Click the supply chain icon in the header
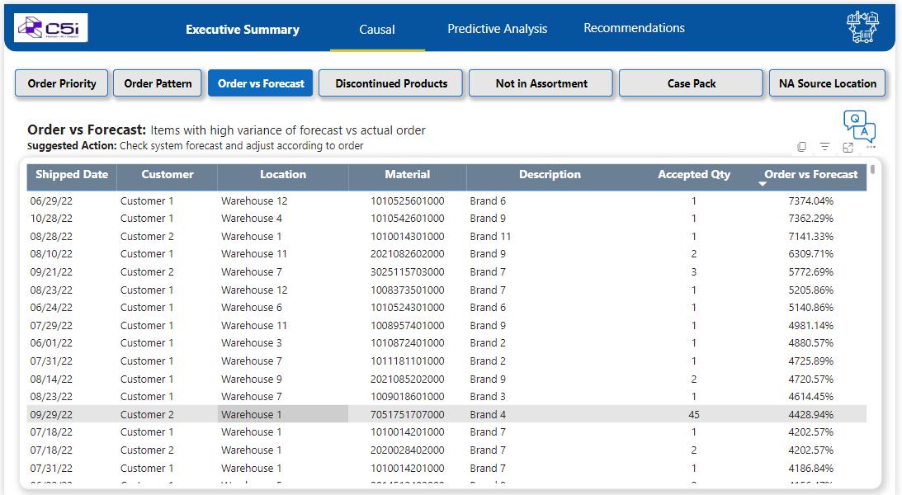The height and width of the screenshot is (495, 902). [x=862, y=28]
